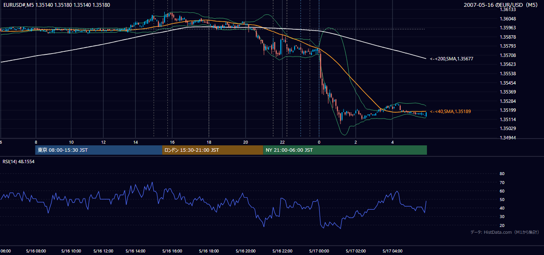Click price axis value 1.35708
This screenshot has width=544, height=255.
pyautogui.click(x=508, y=55)
